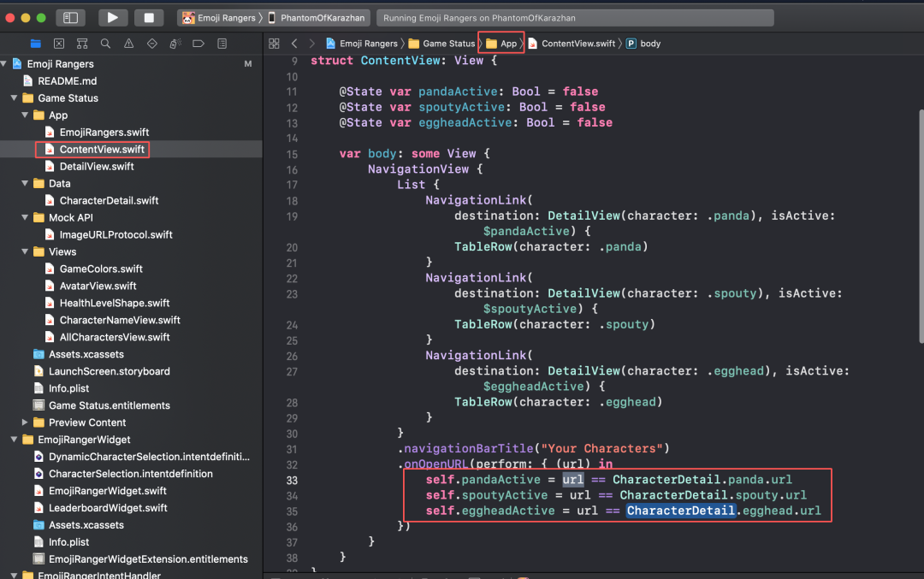The width and height of the screenshot is (924, 579).
Task: Switch to the Symbol navigator icon
Action: point(82,44)
